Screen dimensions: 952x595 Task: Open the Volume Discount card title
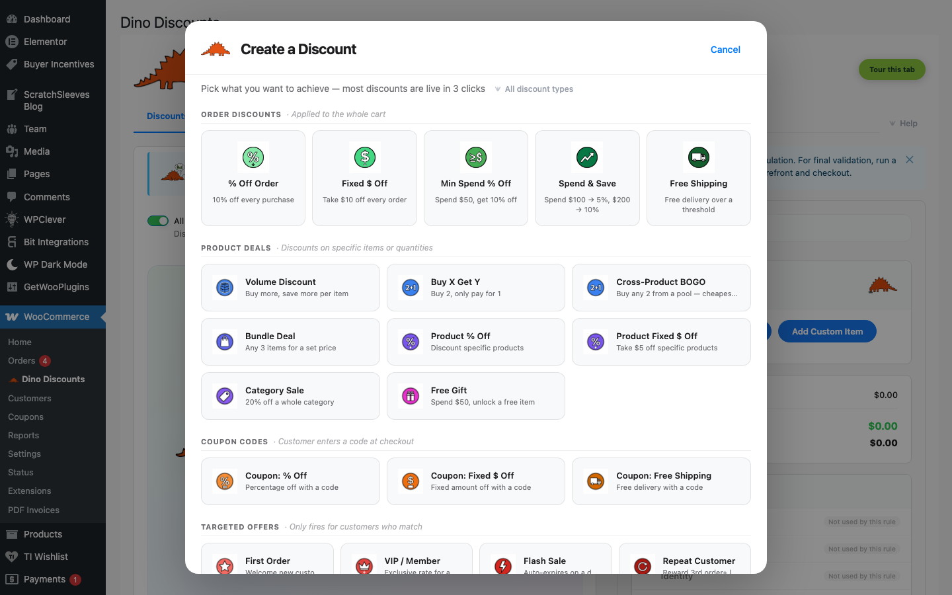click(280, 282)
